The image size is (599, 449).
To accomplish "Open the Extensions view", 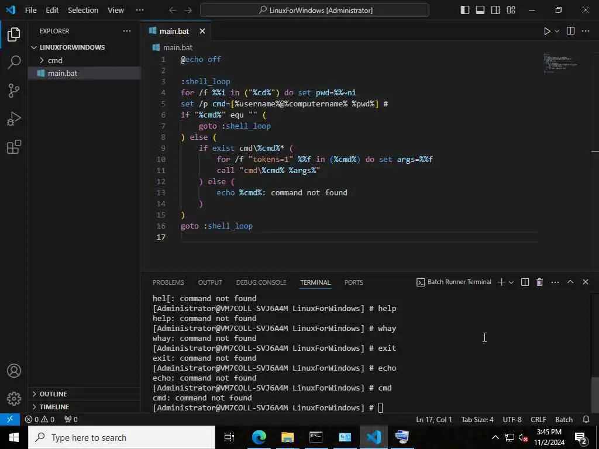I will coord(14,147).
